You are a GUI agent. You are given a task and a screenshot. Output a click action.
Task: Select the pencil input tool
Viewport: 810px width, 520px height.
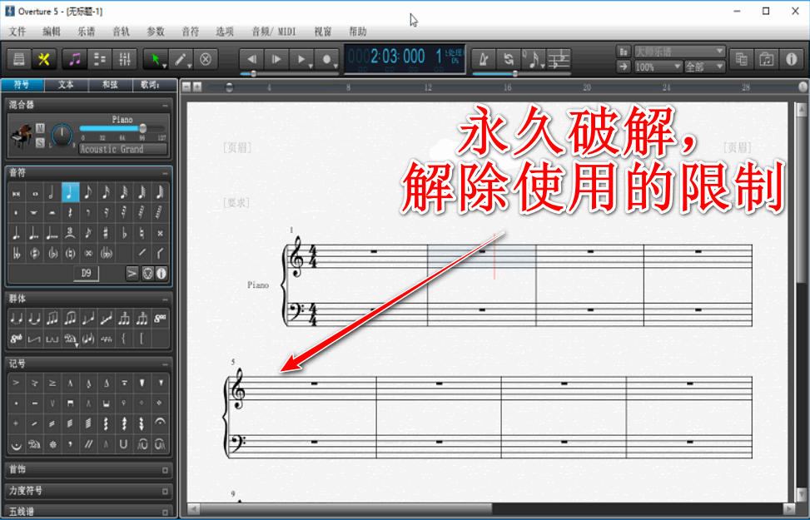pyautogui.click(x=181, y=59)
